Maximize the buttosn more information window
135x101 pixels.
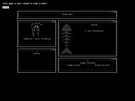click(x=114, y=21)
